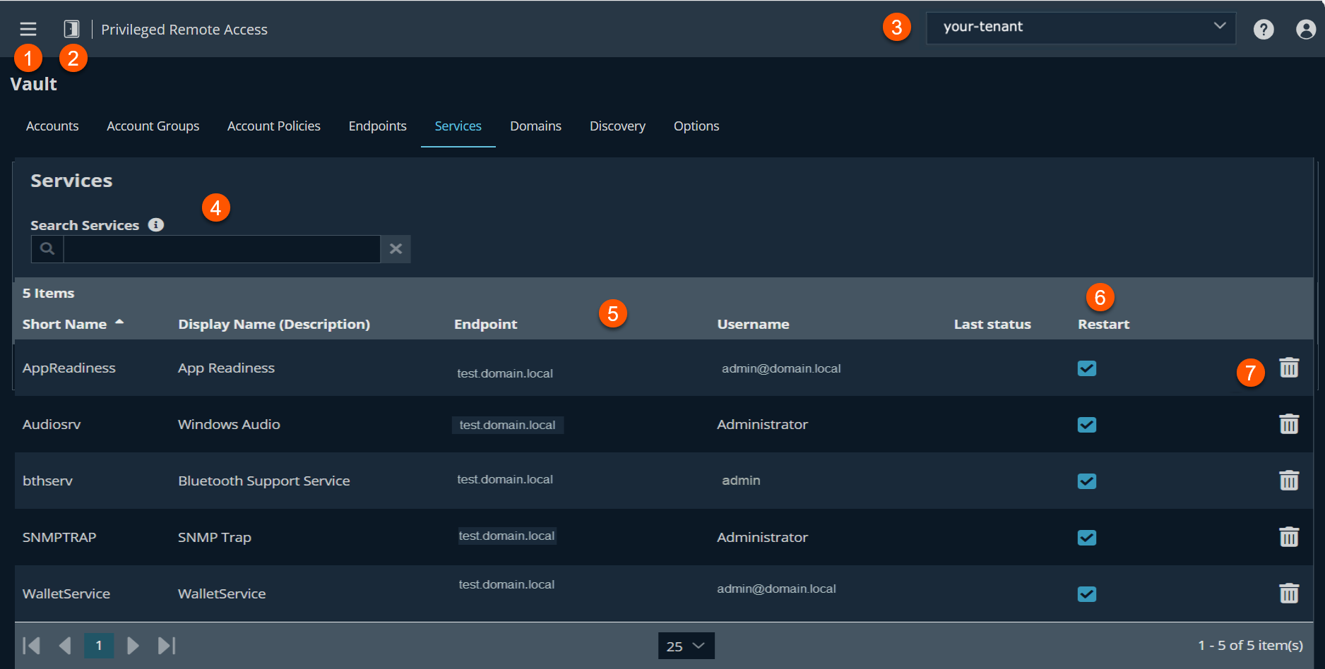Open the your-tenant dropdown
1325x669 pixels.
(x=1081, y=28)
